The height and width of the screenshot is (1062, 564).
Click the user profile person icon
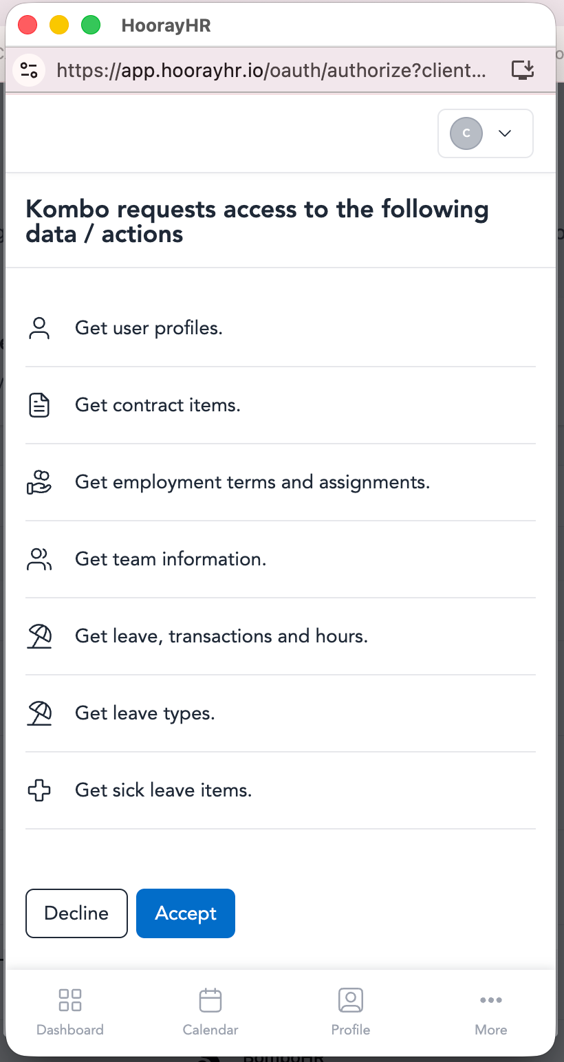39,328
